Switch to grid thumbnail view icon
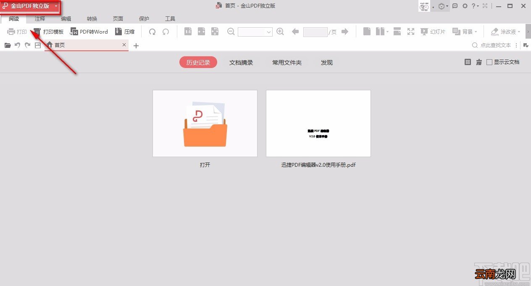The width and height of the screenshot is (531, 286). 468,62
